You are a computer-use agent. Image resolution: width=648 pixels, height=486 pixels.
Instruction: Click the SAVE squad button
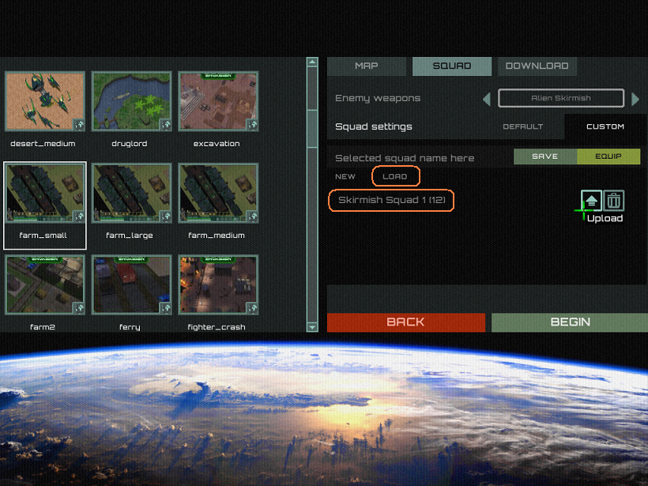point(545,156)
